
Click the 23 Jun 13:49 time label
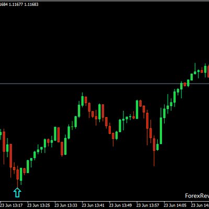(x=121, y=205)
